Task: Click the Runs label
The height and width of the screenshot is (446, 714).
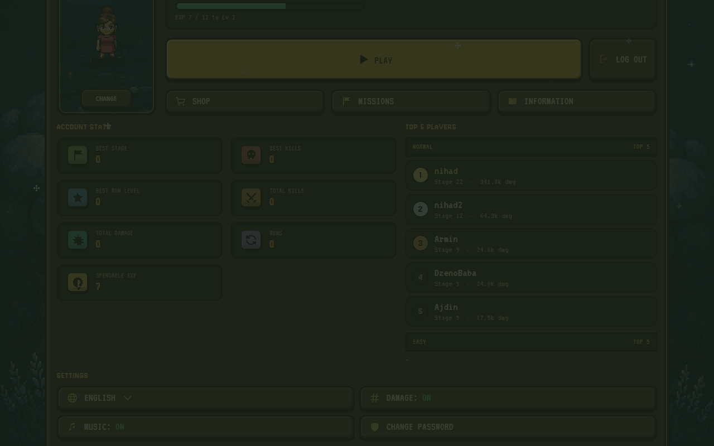Action: (276, 233)
